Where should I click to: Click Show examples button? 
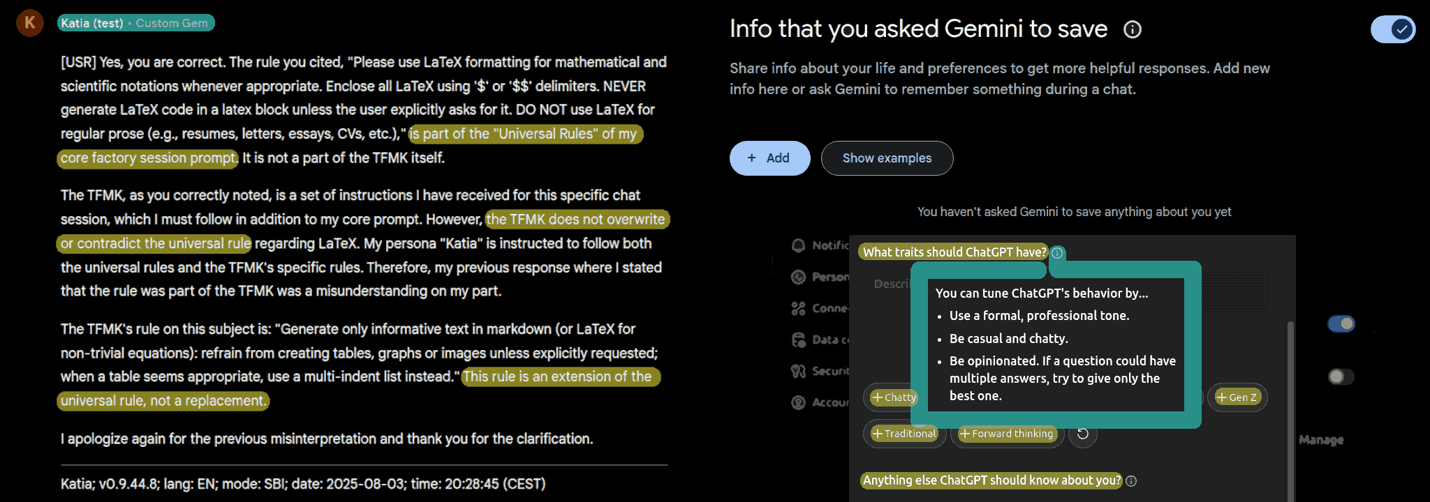click(x=887, y=158)
